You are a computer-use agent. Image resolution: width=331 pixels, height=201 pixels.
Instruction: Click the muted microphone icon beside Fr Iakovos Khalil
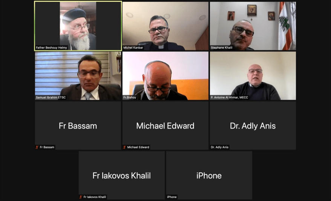click(x=81, y=197)
